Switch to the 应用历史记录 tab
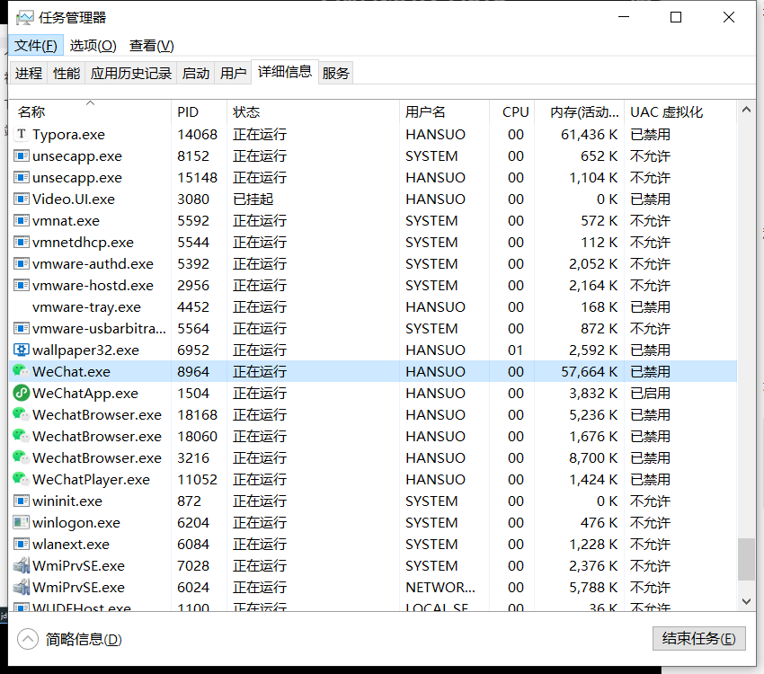 coord(131,73)
